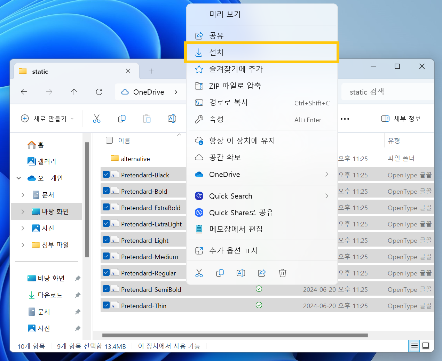Go up one folder level
The image size is (442, 361).
coord(74,92)
